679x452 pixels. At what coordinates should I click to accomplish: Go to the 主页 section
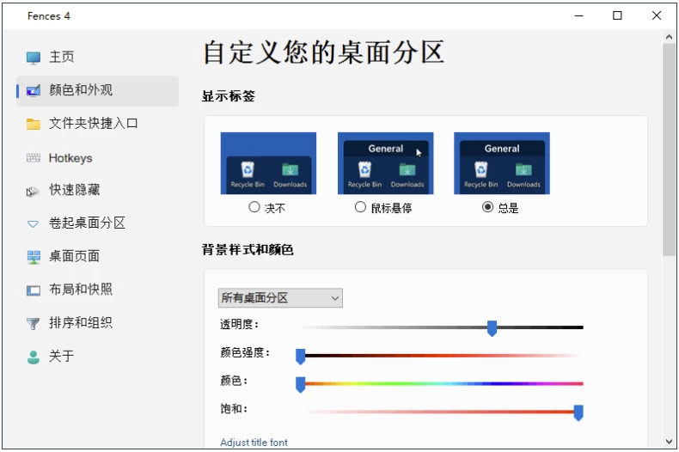[x=61, y=57]
